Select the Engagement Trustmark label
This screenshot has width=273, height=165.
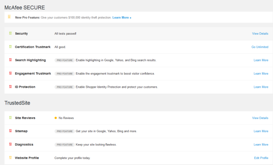[x=33, y=74]
